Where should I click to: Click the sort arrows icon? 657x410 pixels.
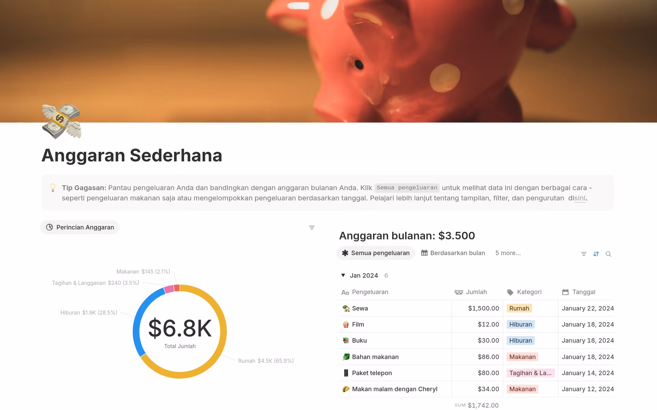[596, 254]
